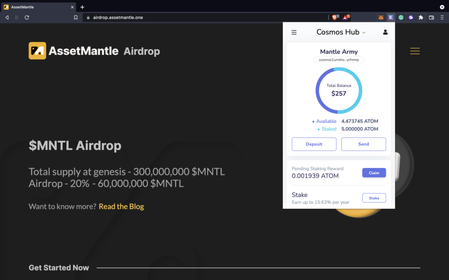Viewport: 449px width, 280px height.
Task: Click the Keplr extension icon in toolbar
Action: [391, 17]
